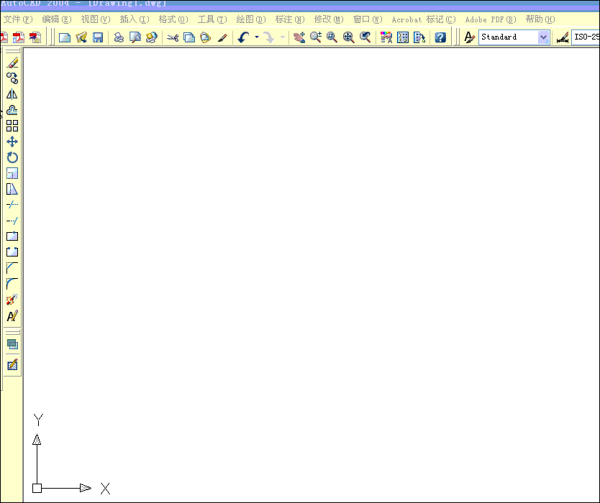The height and width of the screenshot is (503, 600).
Task: Select the Chamfer tool
Action: click(x=12, y=268)
